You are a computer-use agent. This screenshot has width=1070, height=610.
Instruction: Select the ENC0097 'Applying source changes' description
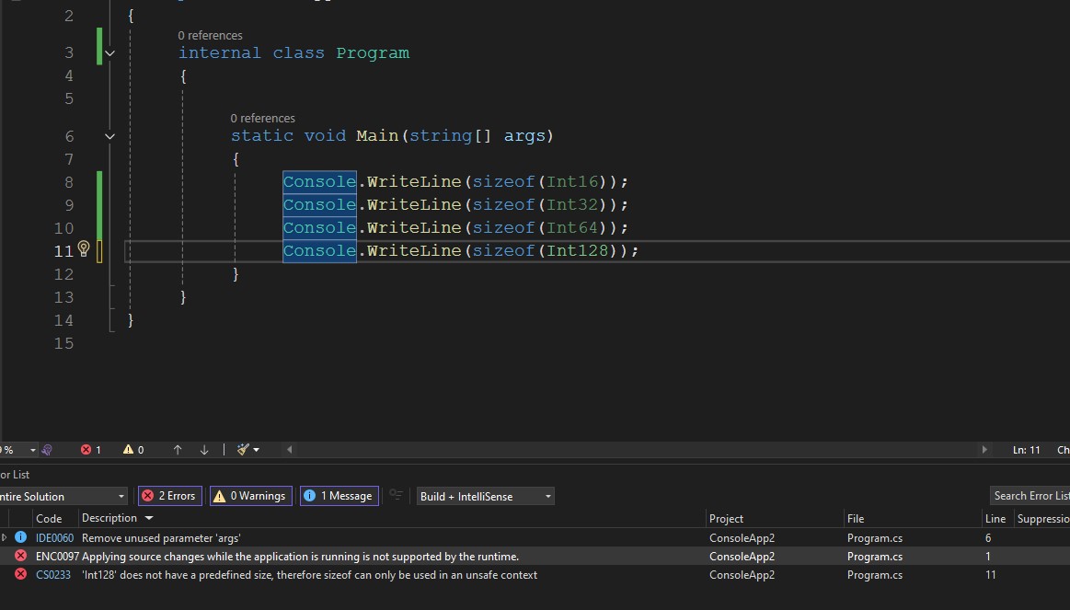point(300,556)
